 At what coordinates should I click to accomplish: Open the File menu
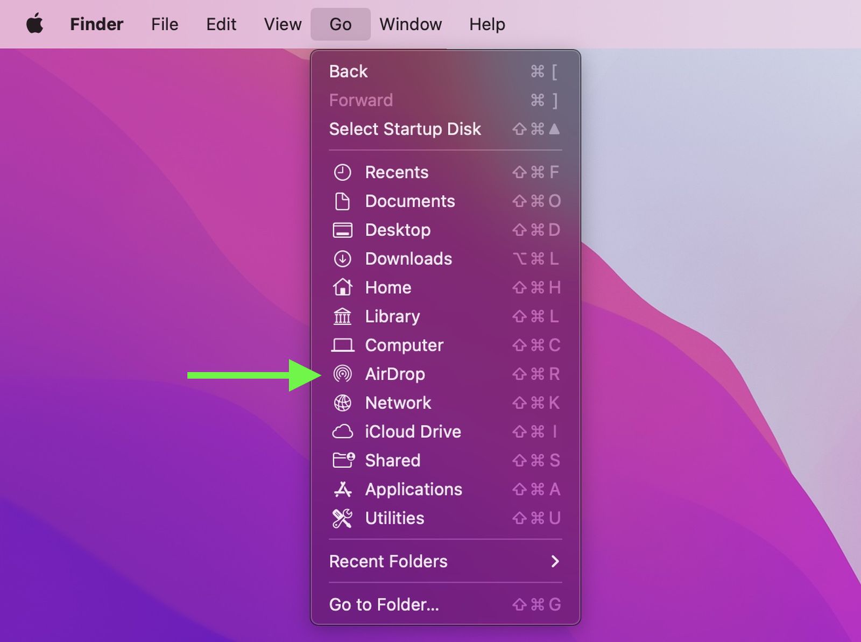[x=164, y=24]
